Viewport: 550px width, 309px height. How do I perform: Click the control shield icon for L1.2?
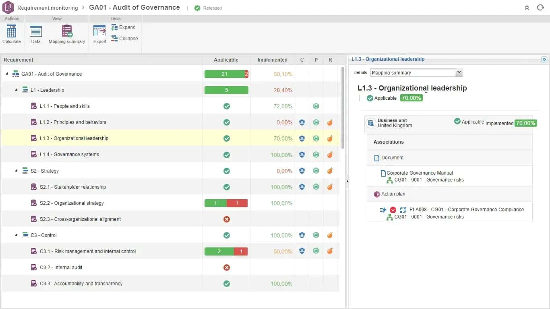coord(302,122)
